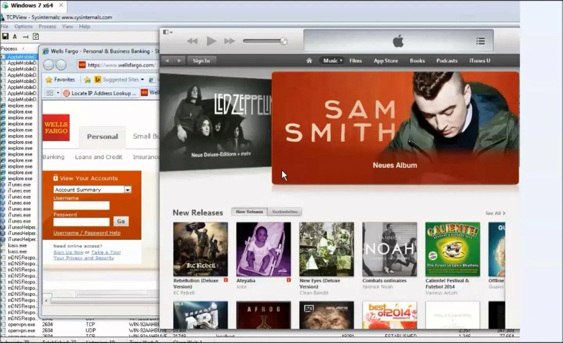The width and height of the screenshot is (563, 343).
Task: Select the highlighted AppleMobileD process row
Action: [19, 57]
